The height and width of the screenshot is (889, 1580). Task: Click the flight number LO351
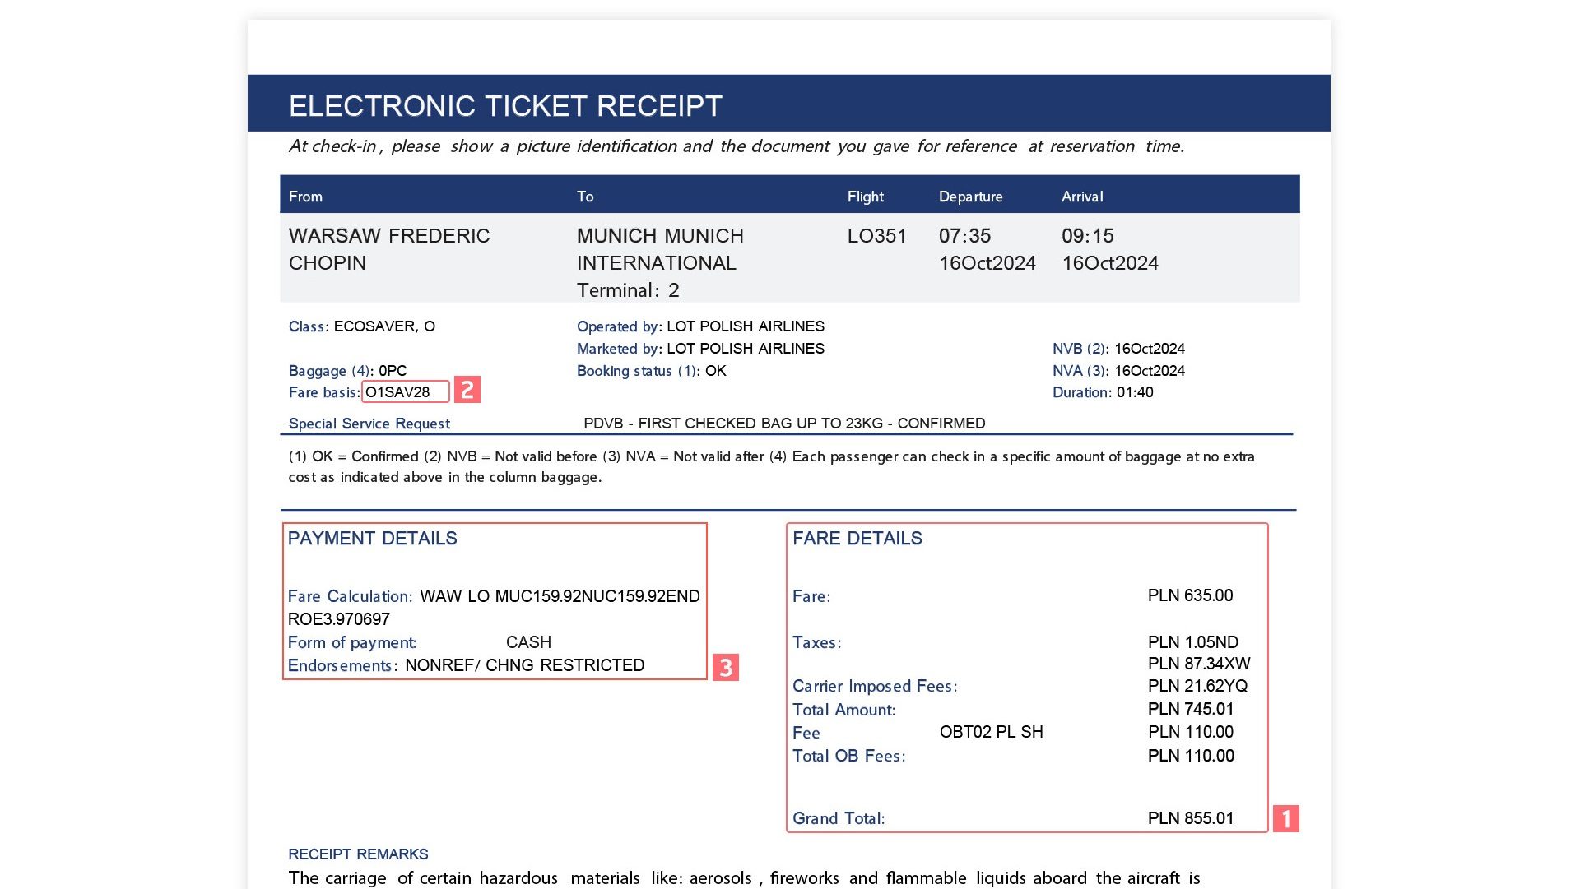876,236
